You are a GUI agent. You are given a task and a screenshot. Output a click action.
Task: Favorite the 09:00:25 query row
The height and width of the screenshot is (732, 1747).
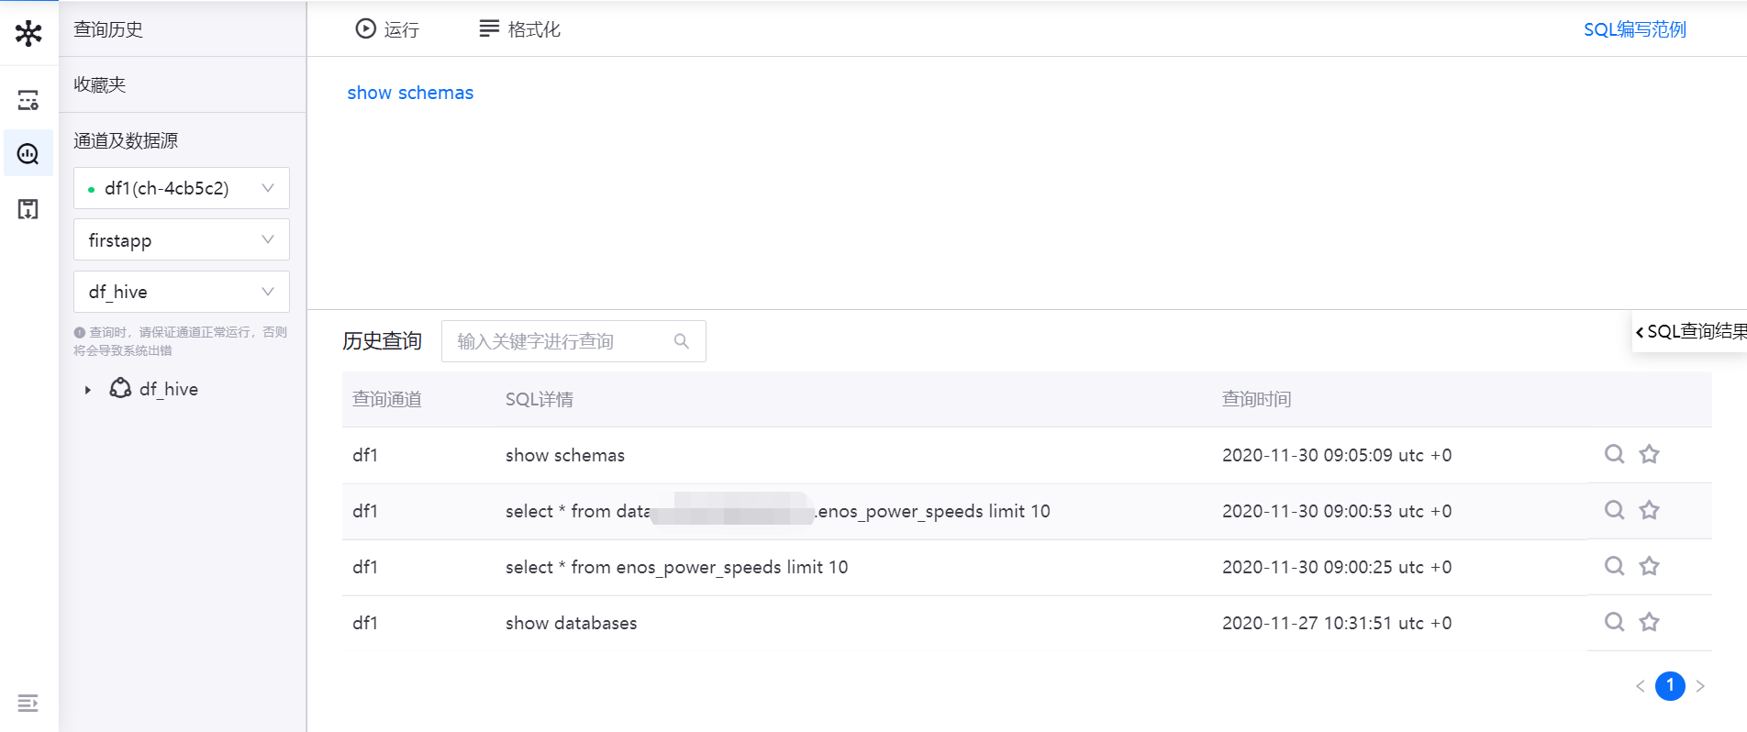click(1650, 566)
